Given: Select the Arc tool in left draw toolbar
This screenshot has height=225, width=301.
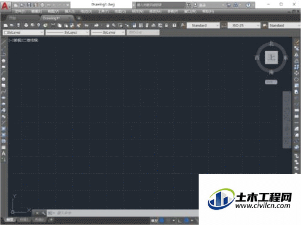Looking at the screenshot, I should [x=4, y=73].
